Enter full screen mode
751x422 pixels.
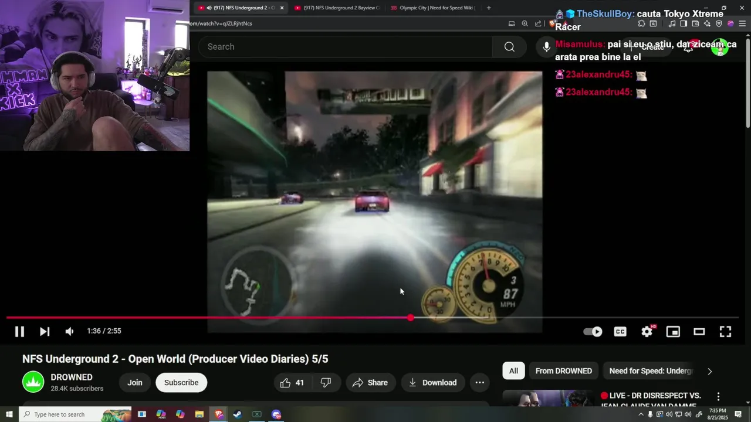[x=725, y=332]
